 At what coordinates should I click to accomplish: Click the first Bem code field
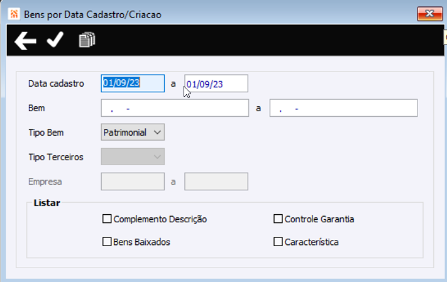pos(175,108)
